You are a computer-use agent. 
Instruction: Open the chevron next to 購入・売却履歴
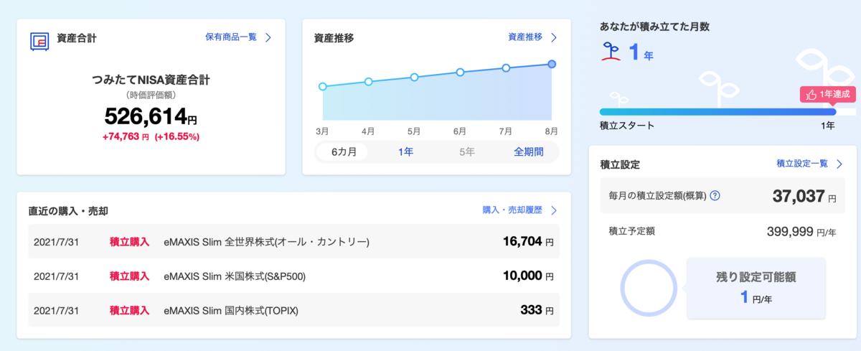click(554, 210)
